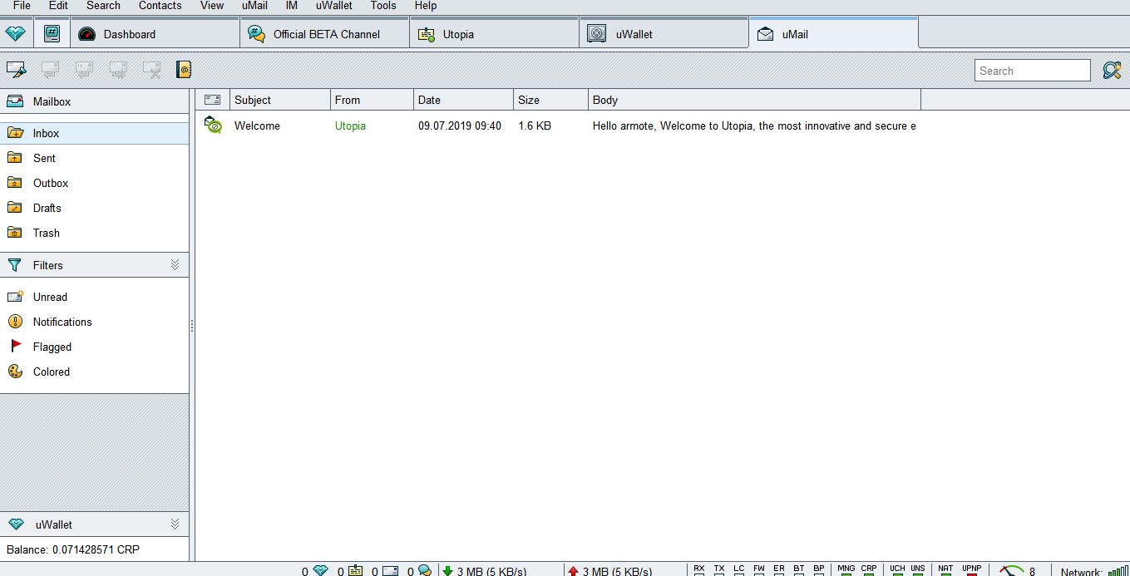Click the Welcome message envelope icon
The image size is (1130, 576).
pos(213,126)
